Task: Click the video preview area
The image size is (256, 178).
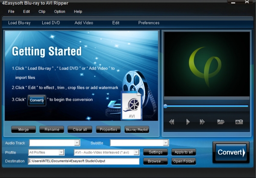Action: pos(207,64)
